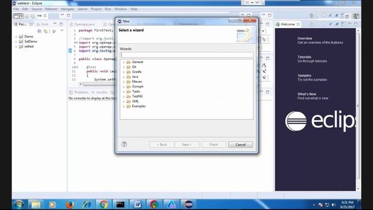Click the Save icon in Eclipse toolbar
This screenshot has width=373, height=210.
(27, 16)
